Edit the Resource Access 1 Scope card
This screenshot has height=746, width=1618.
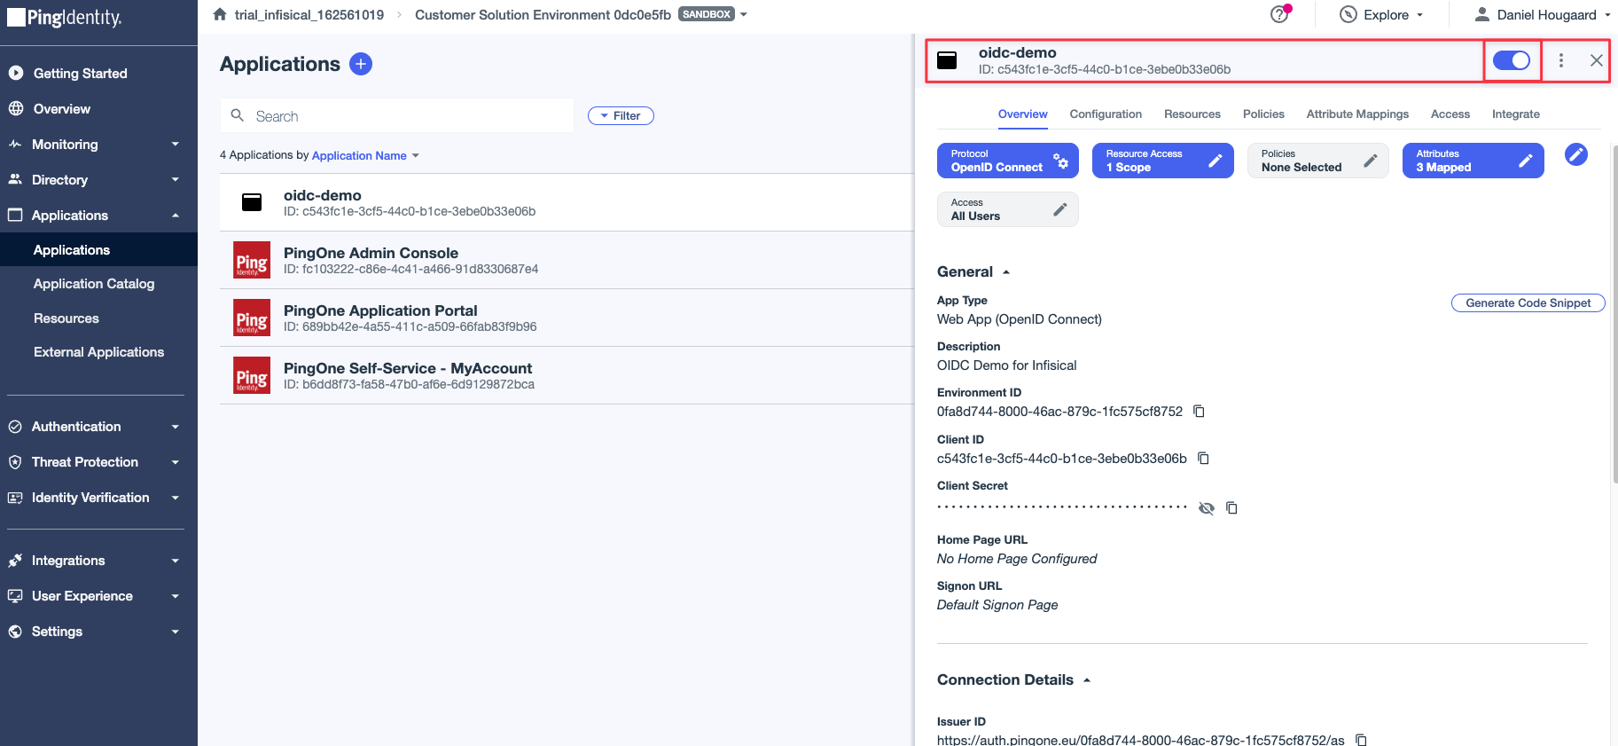(x=1215, y=161)
